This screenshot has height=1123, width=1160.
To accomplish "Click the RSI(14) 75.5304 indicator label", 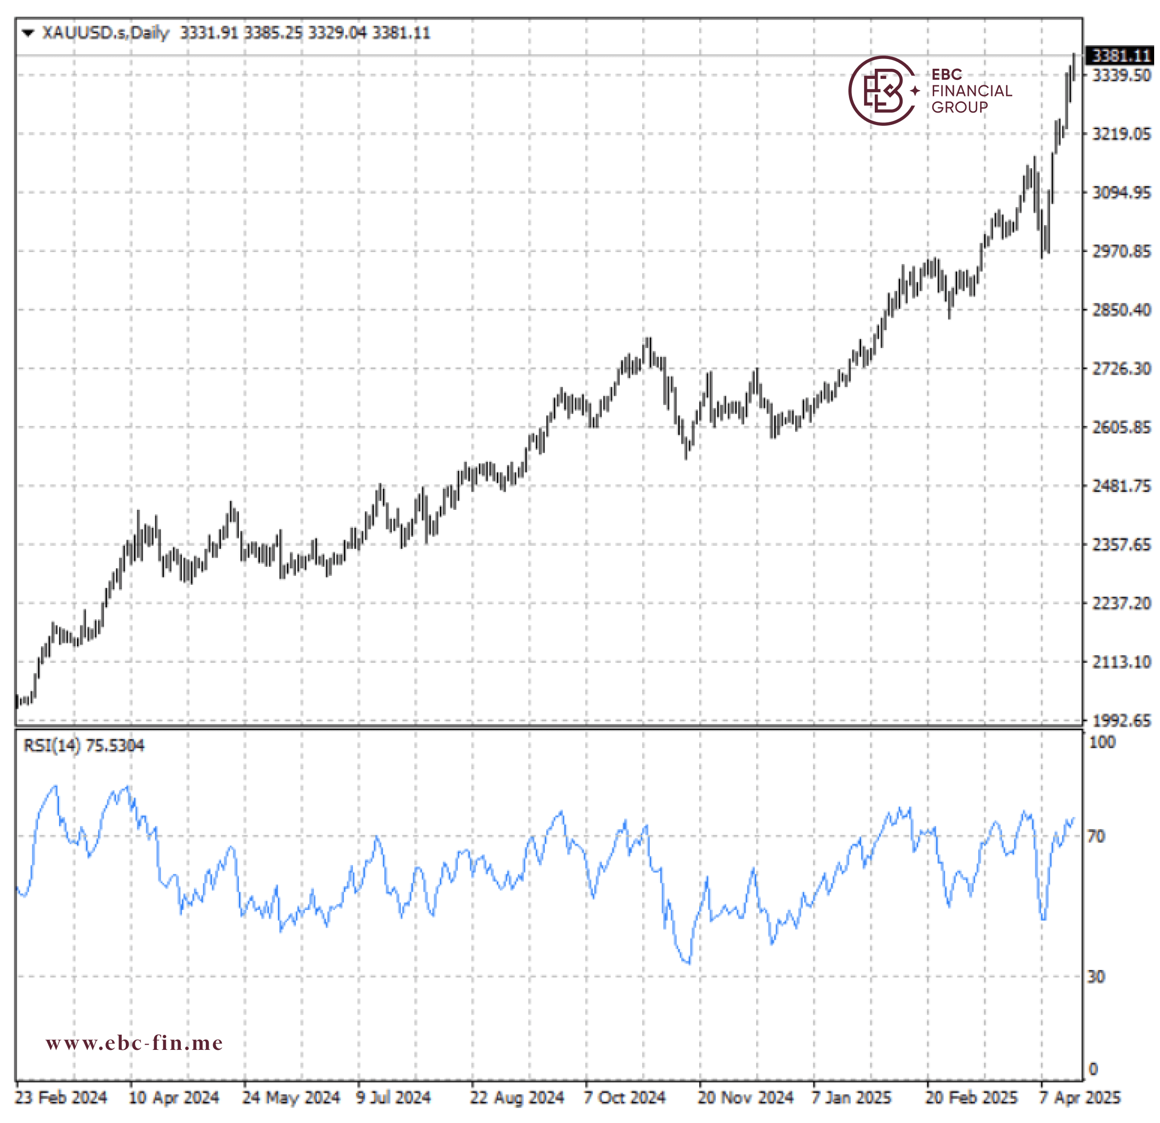I will click(83, 746).
